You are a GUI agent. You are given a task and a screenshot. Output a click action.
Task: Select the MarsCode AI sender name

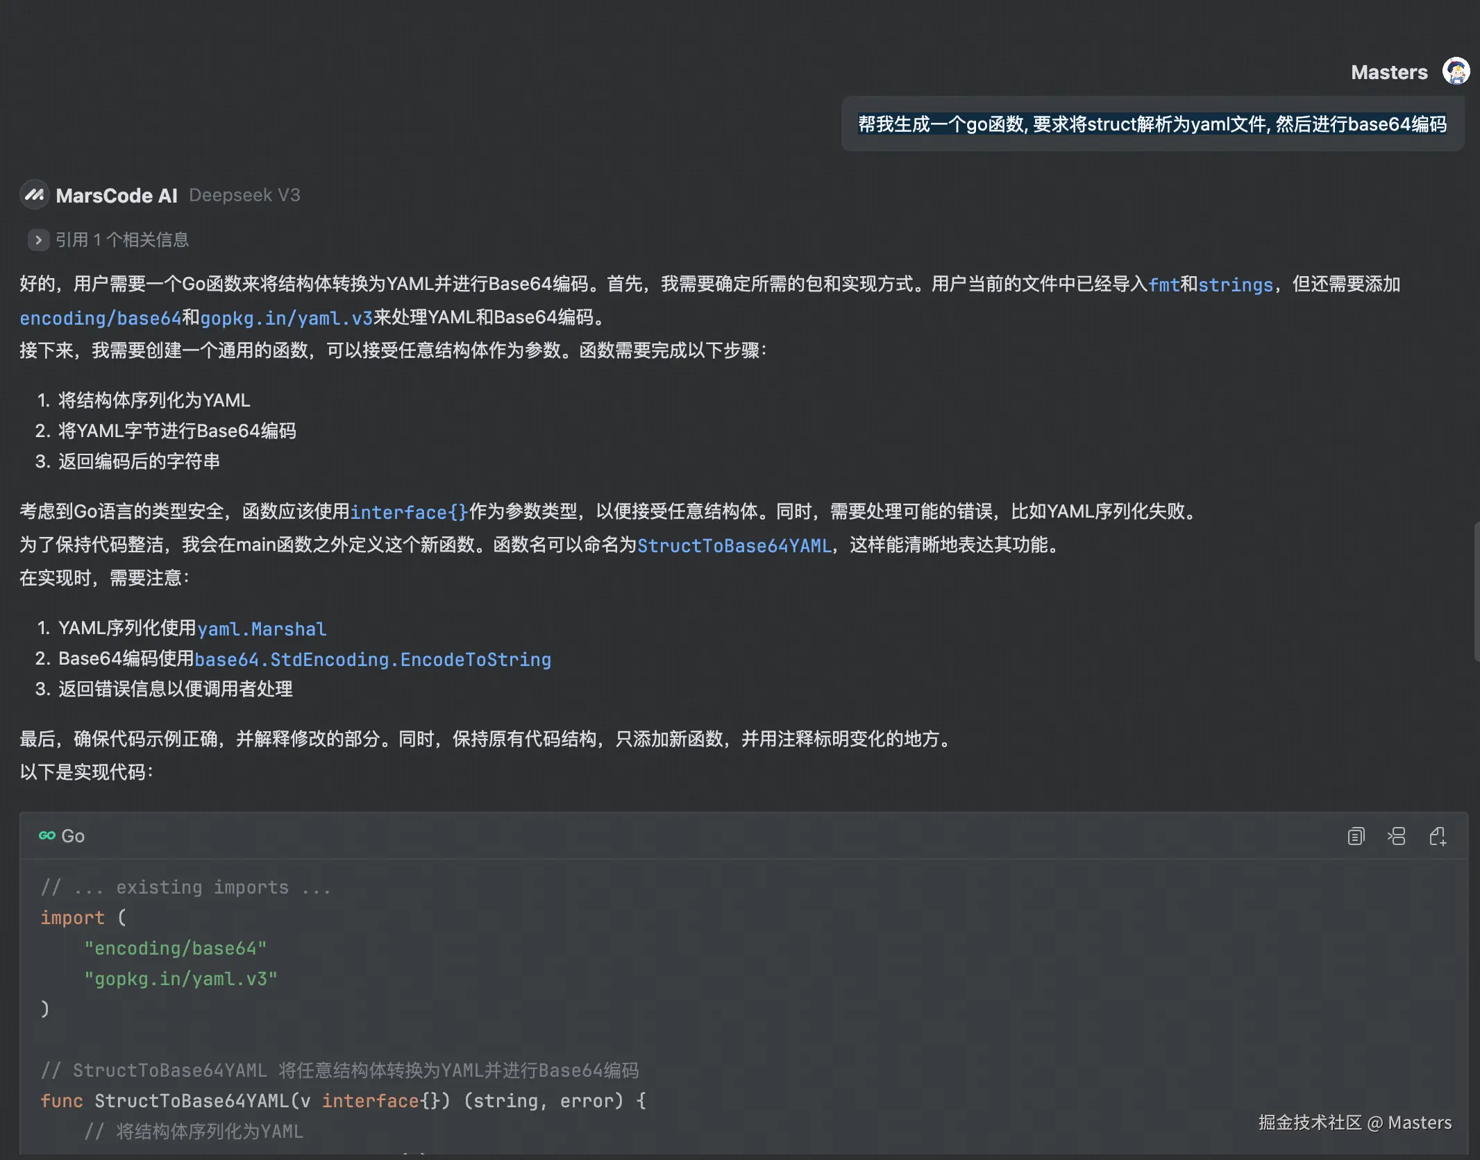tap(118, 195)
